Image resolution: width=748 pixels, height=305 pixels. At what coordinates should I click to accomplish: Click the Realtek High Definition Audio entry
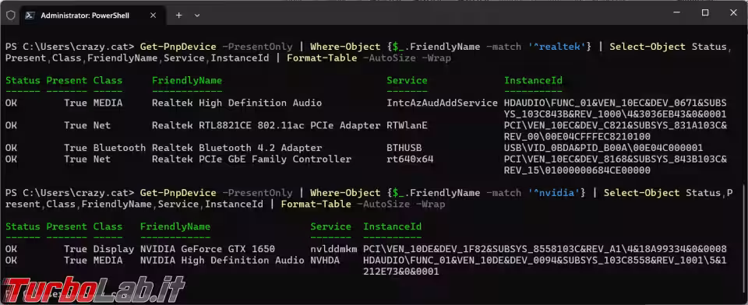237,103
